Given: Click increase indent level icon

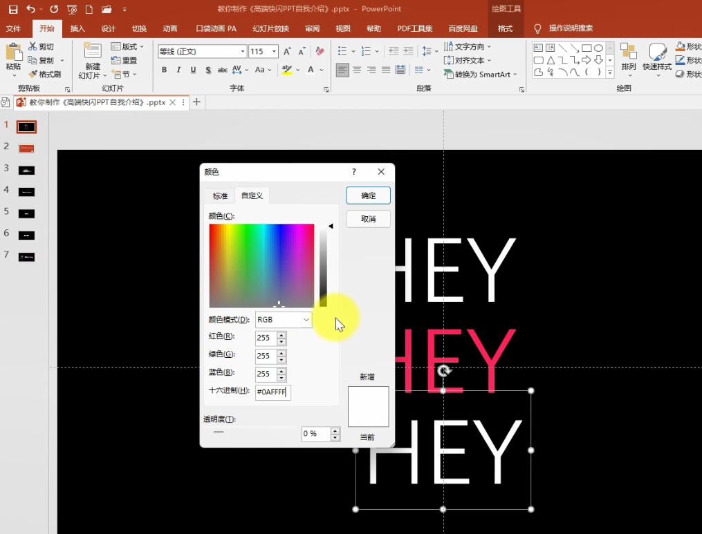Looking at the screenshot, I should pyautogui.click(x=408, y=51).
